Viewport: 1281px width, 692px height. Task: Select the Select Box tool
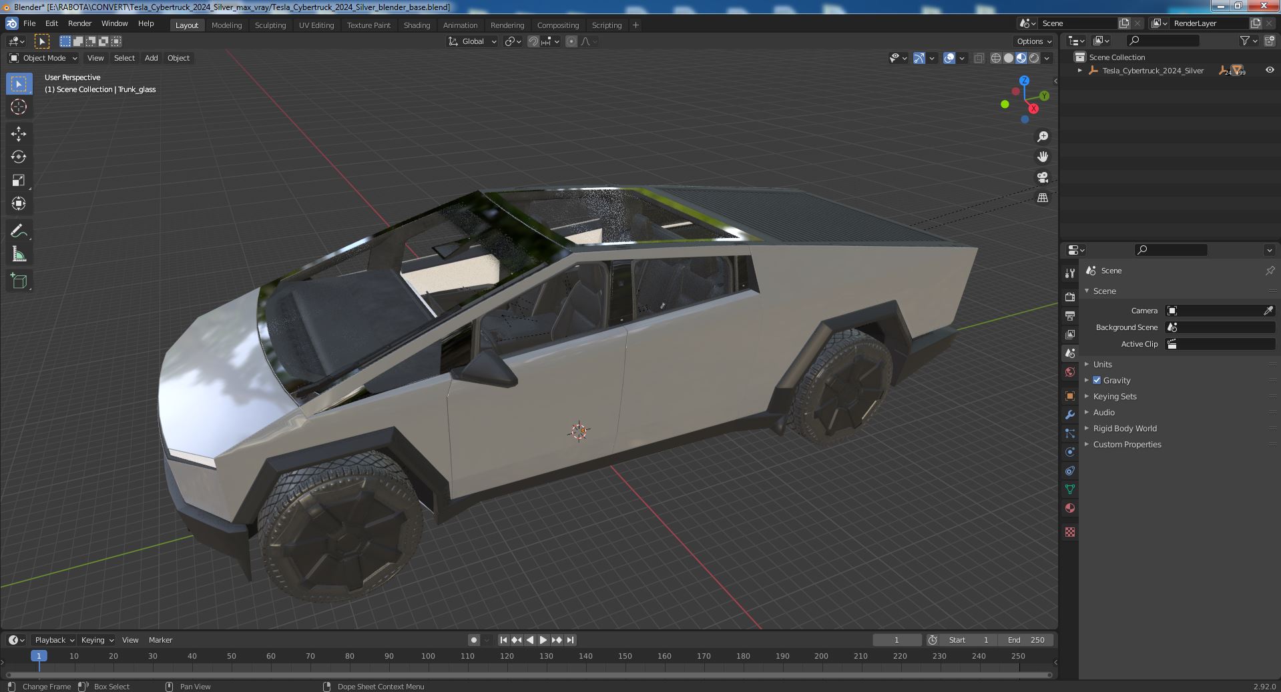click(19, 83)
